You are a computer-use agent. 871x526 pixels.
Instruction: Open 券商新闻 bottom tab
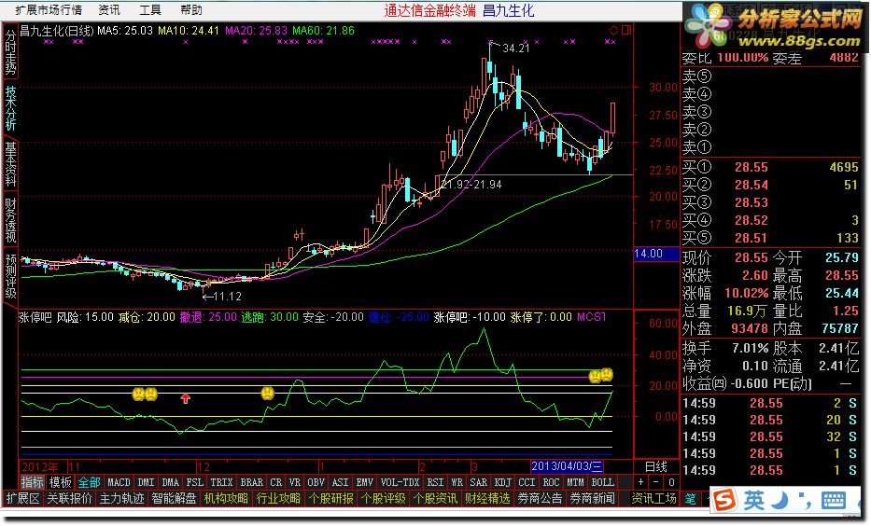[592, 498]
